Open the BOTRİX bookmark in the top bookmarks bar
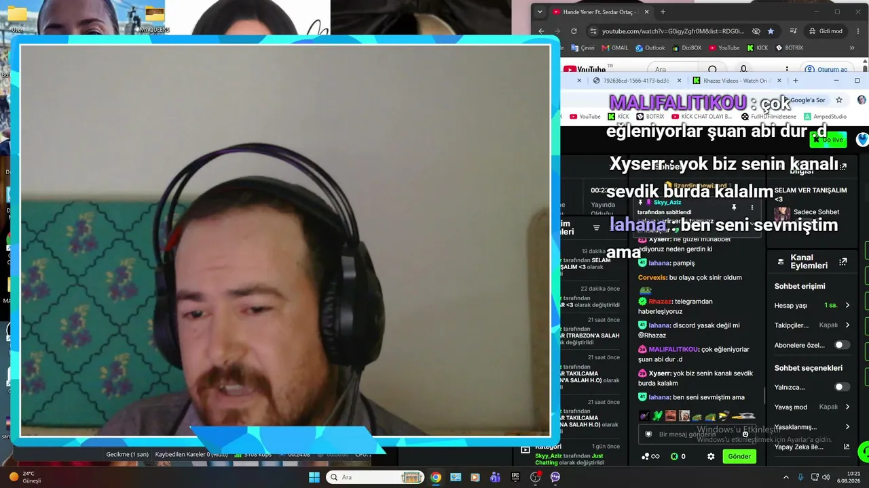The image size is (869, 488). 789,48
